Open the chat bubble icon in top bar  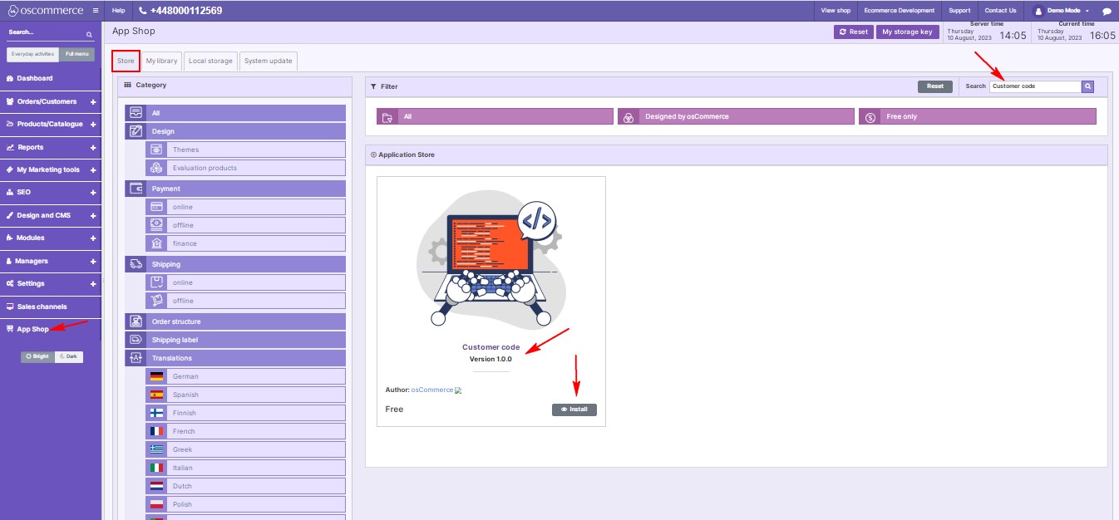pos(1107,11)
